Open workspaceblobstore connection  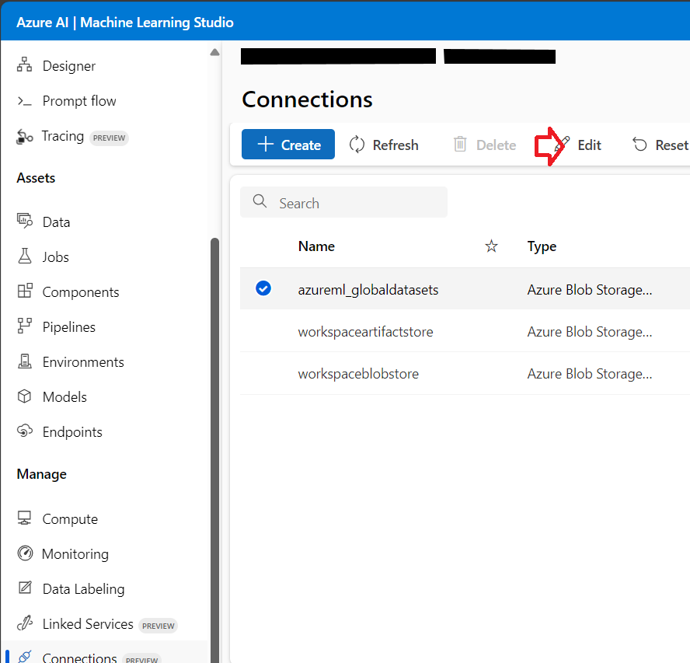pyautogui.click(x=358, y=374)
